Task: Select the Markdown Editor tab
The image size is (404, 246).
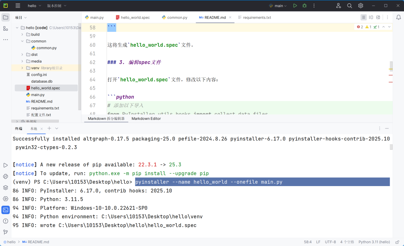Action: click(x=146, y=118)
